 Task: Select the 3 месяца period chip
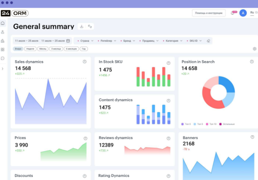56,49
